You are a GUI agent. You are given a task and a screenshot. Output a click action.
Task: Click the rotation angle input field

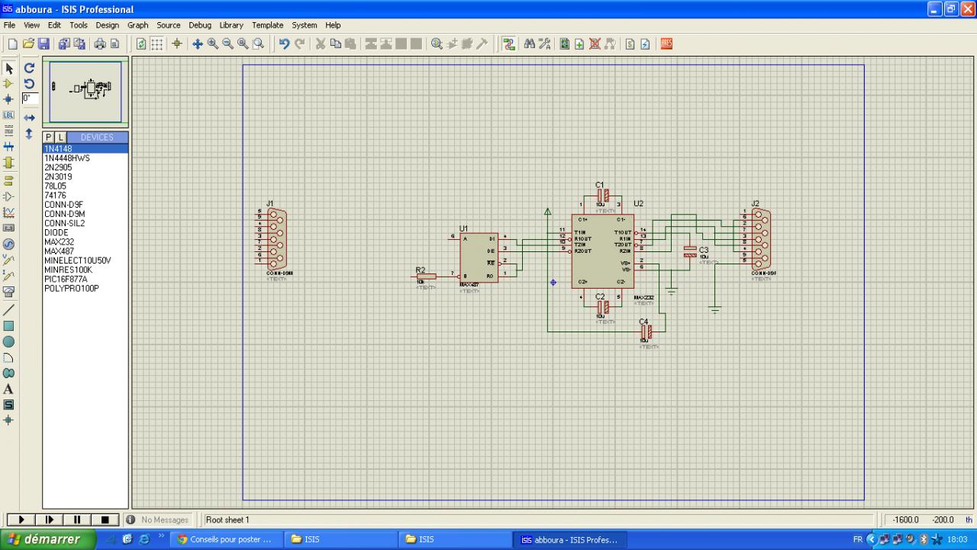click(30, 99)
